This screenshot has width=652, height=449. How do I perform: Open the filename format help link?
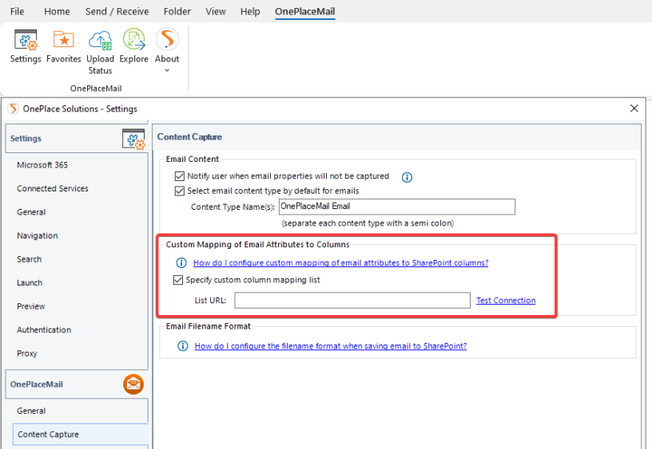[331, 346]
